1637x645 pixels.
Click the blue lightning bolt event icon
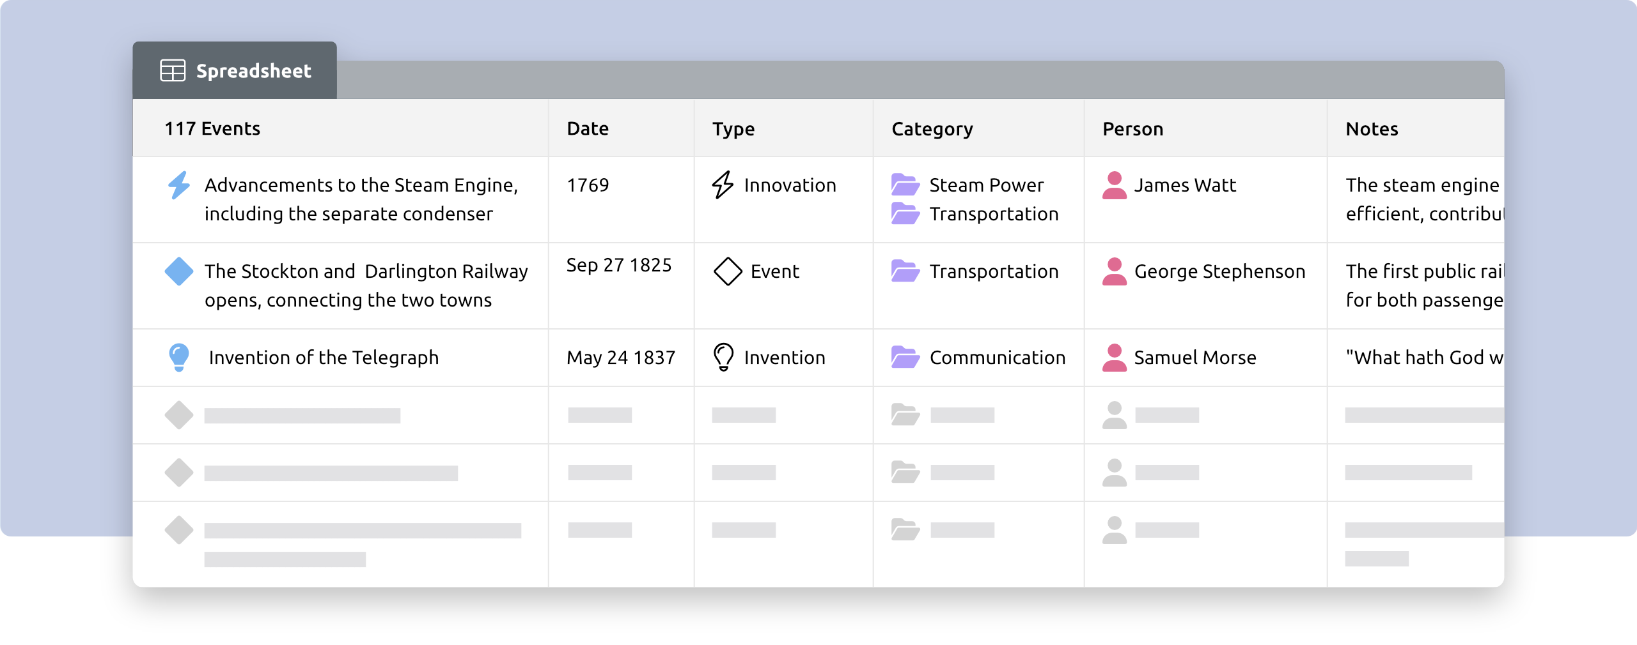point(179,185)
